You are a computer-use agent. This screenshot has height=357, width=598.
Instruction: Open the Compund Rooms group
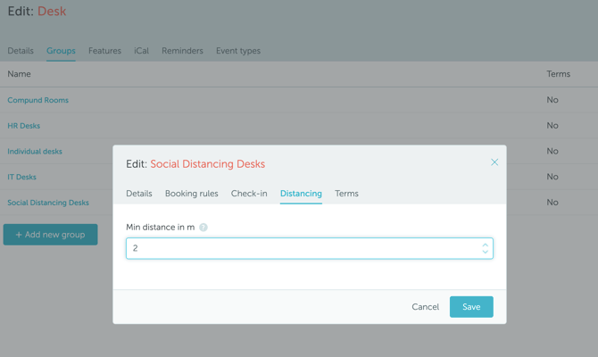pos(37,100)
